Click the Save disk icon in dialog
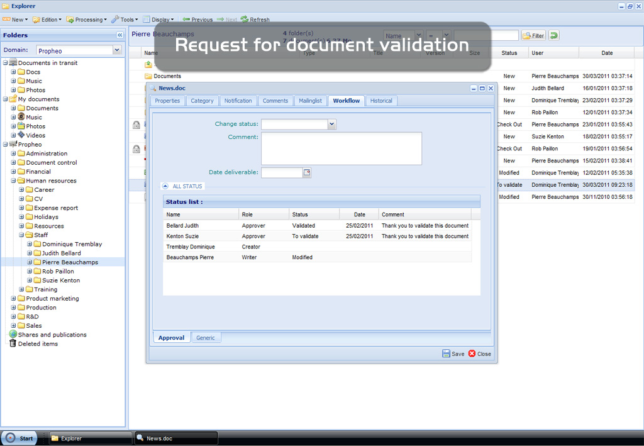The height and width of the screenshot is (446, 644). pos(446,354)
